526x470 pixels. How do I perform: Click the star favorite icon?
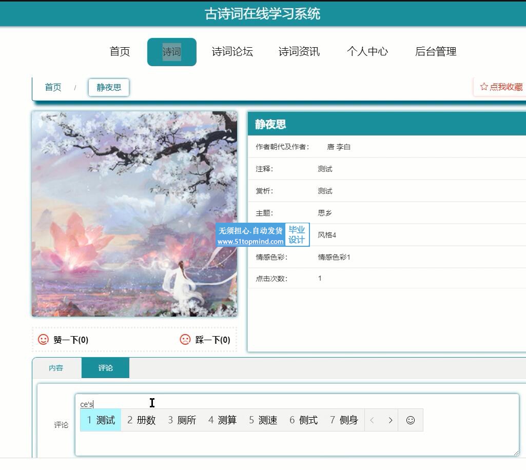click(484, 87)
